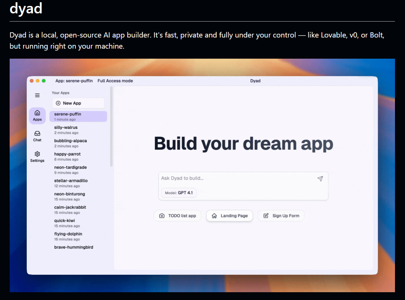The width and height of the screenshot is (405, 300).
Task: Choose the Landing Page suggestion
Action: tap(229, 216)
